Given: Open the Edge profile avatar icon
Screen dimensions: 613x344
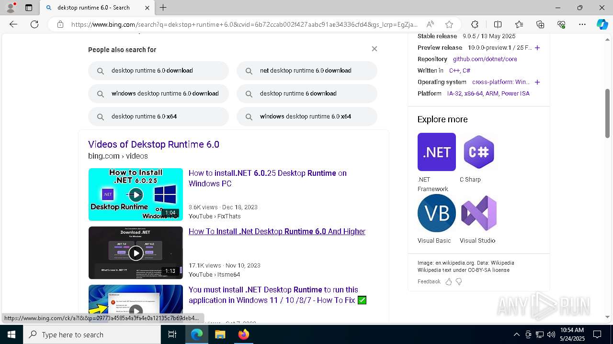Looking at the screenshot, I should (11, 8).
